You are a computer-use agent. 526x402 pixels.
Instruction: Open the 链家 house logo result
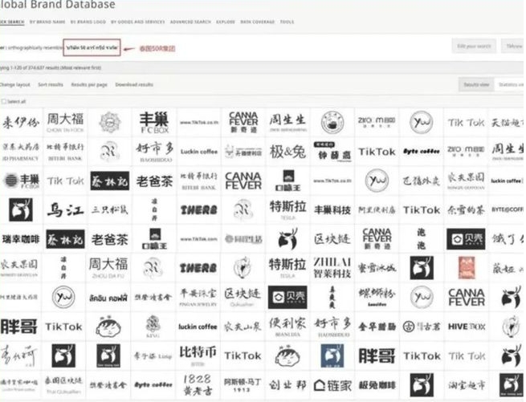pyautogui.click(x=332, y=385)
